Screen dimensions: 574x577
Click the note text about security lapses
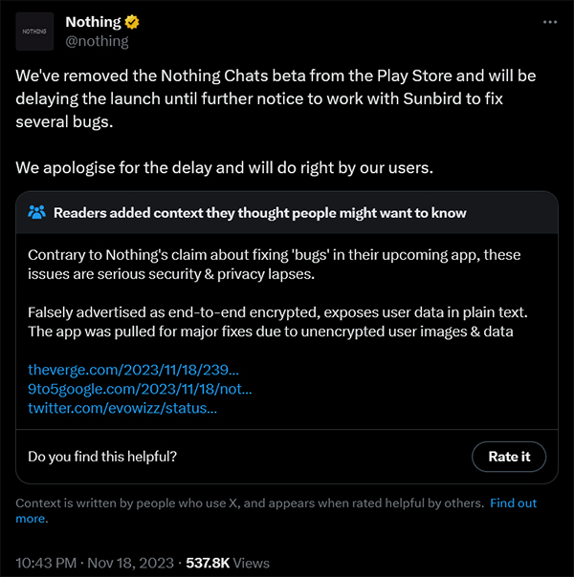point(275,265)
